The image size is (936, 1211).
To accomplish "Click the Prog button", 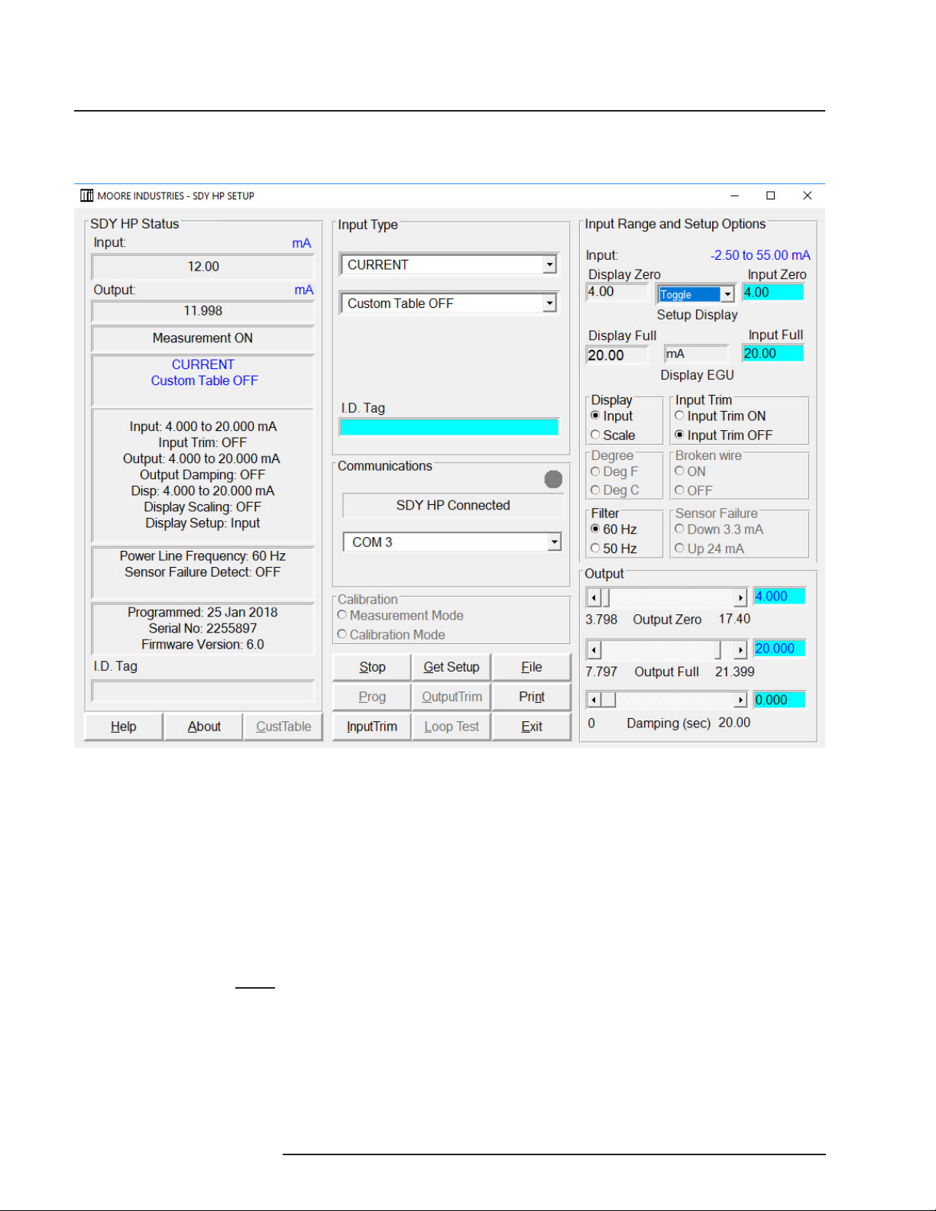I will (x=372, y=697).
